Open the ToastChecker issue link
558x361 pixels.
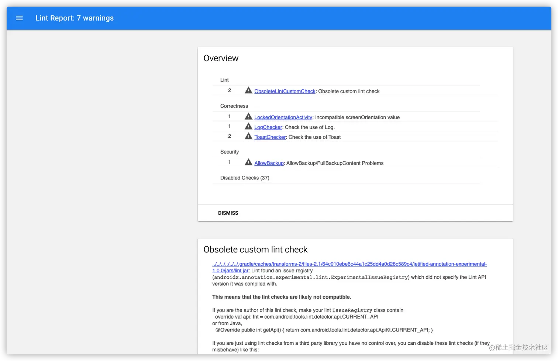269,137
